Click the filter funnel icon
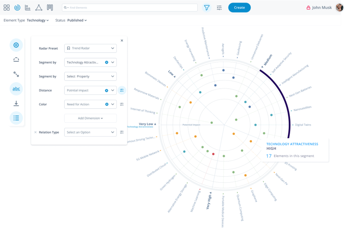Screen dimensions: 346x230 coord(207,7)
